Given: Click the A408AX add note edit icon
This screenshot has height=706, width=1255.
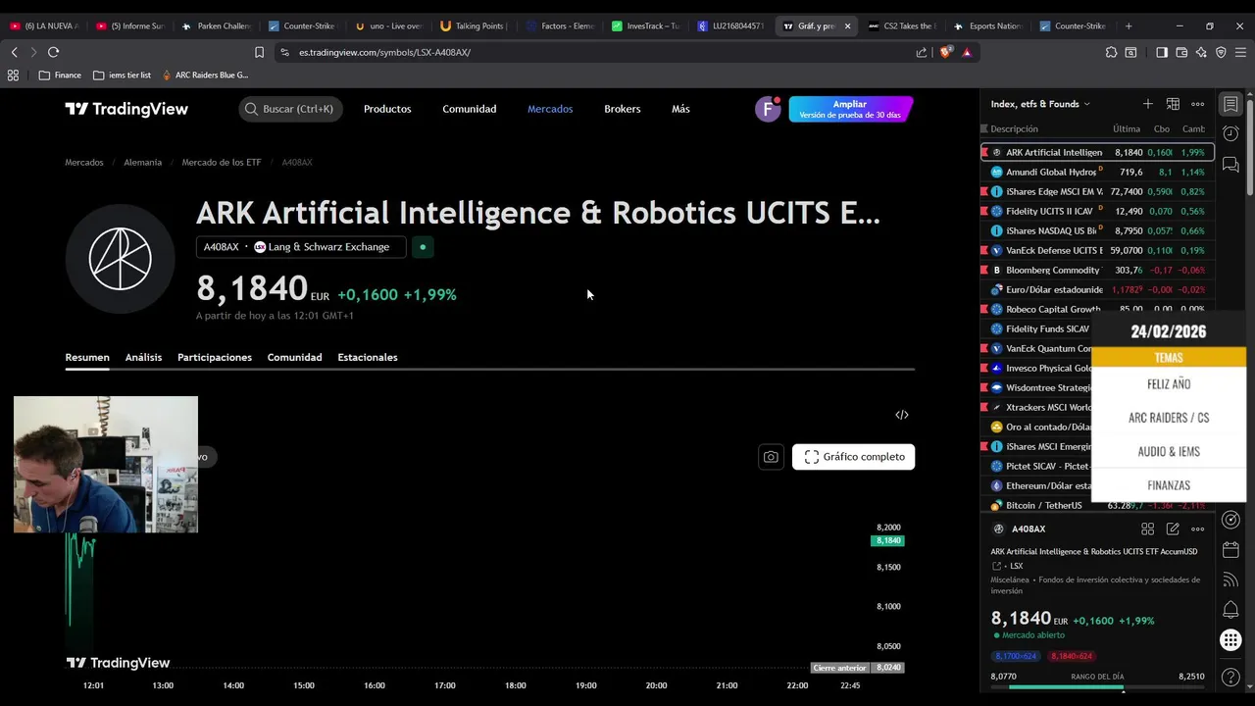Looking at the screenshot, I should click(1173, 529).
